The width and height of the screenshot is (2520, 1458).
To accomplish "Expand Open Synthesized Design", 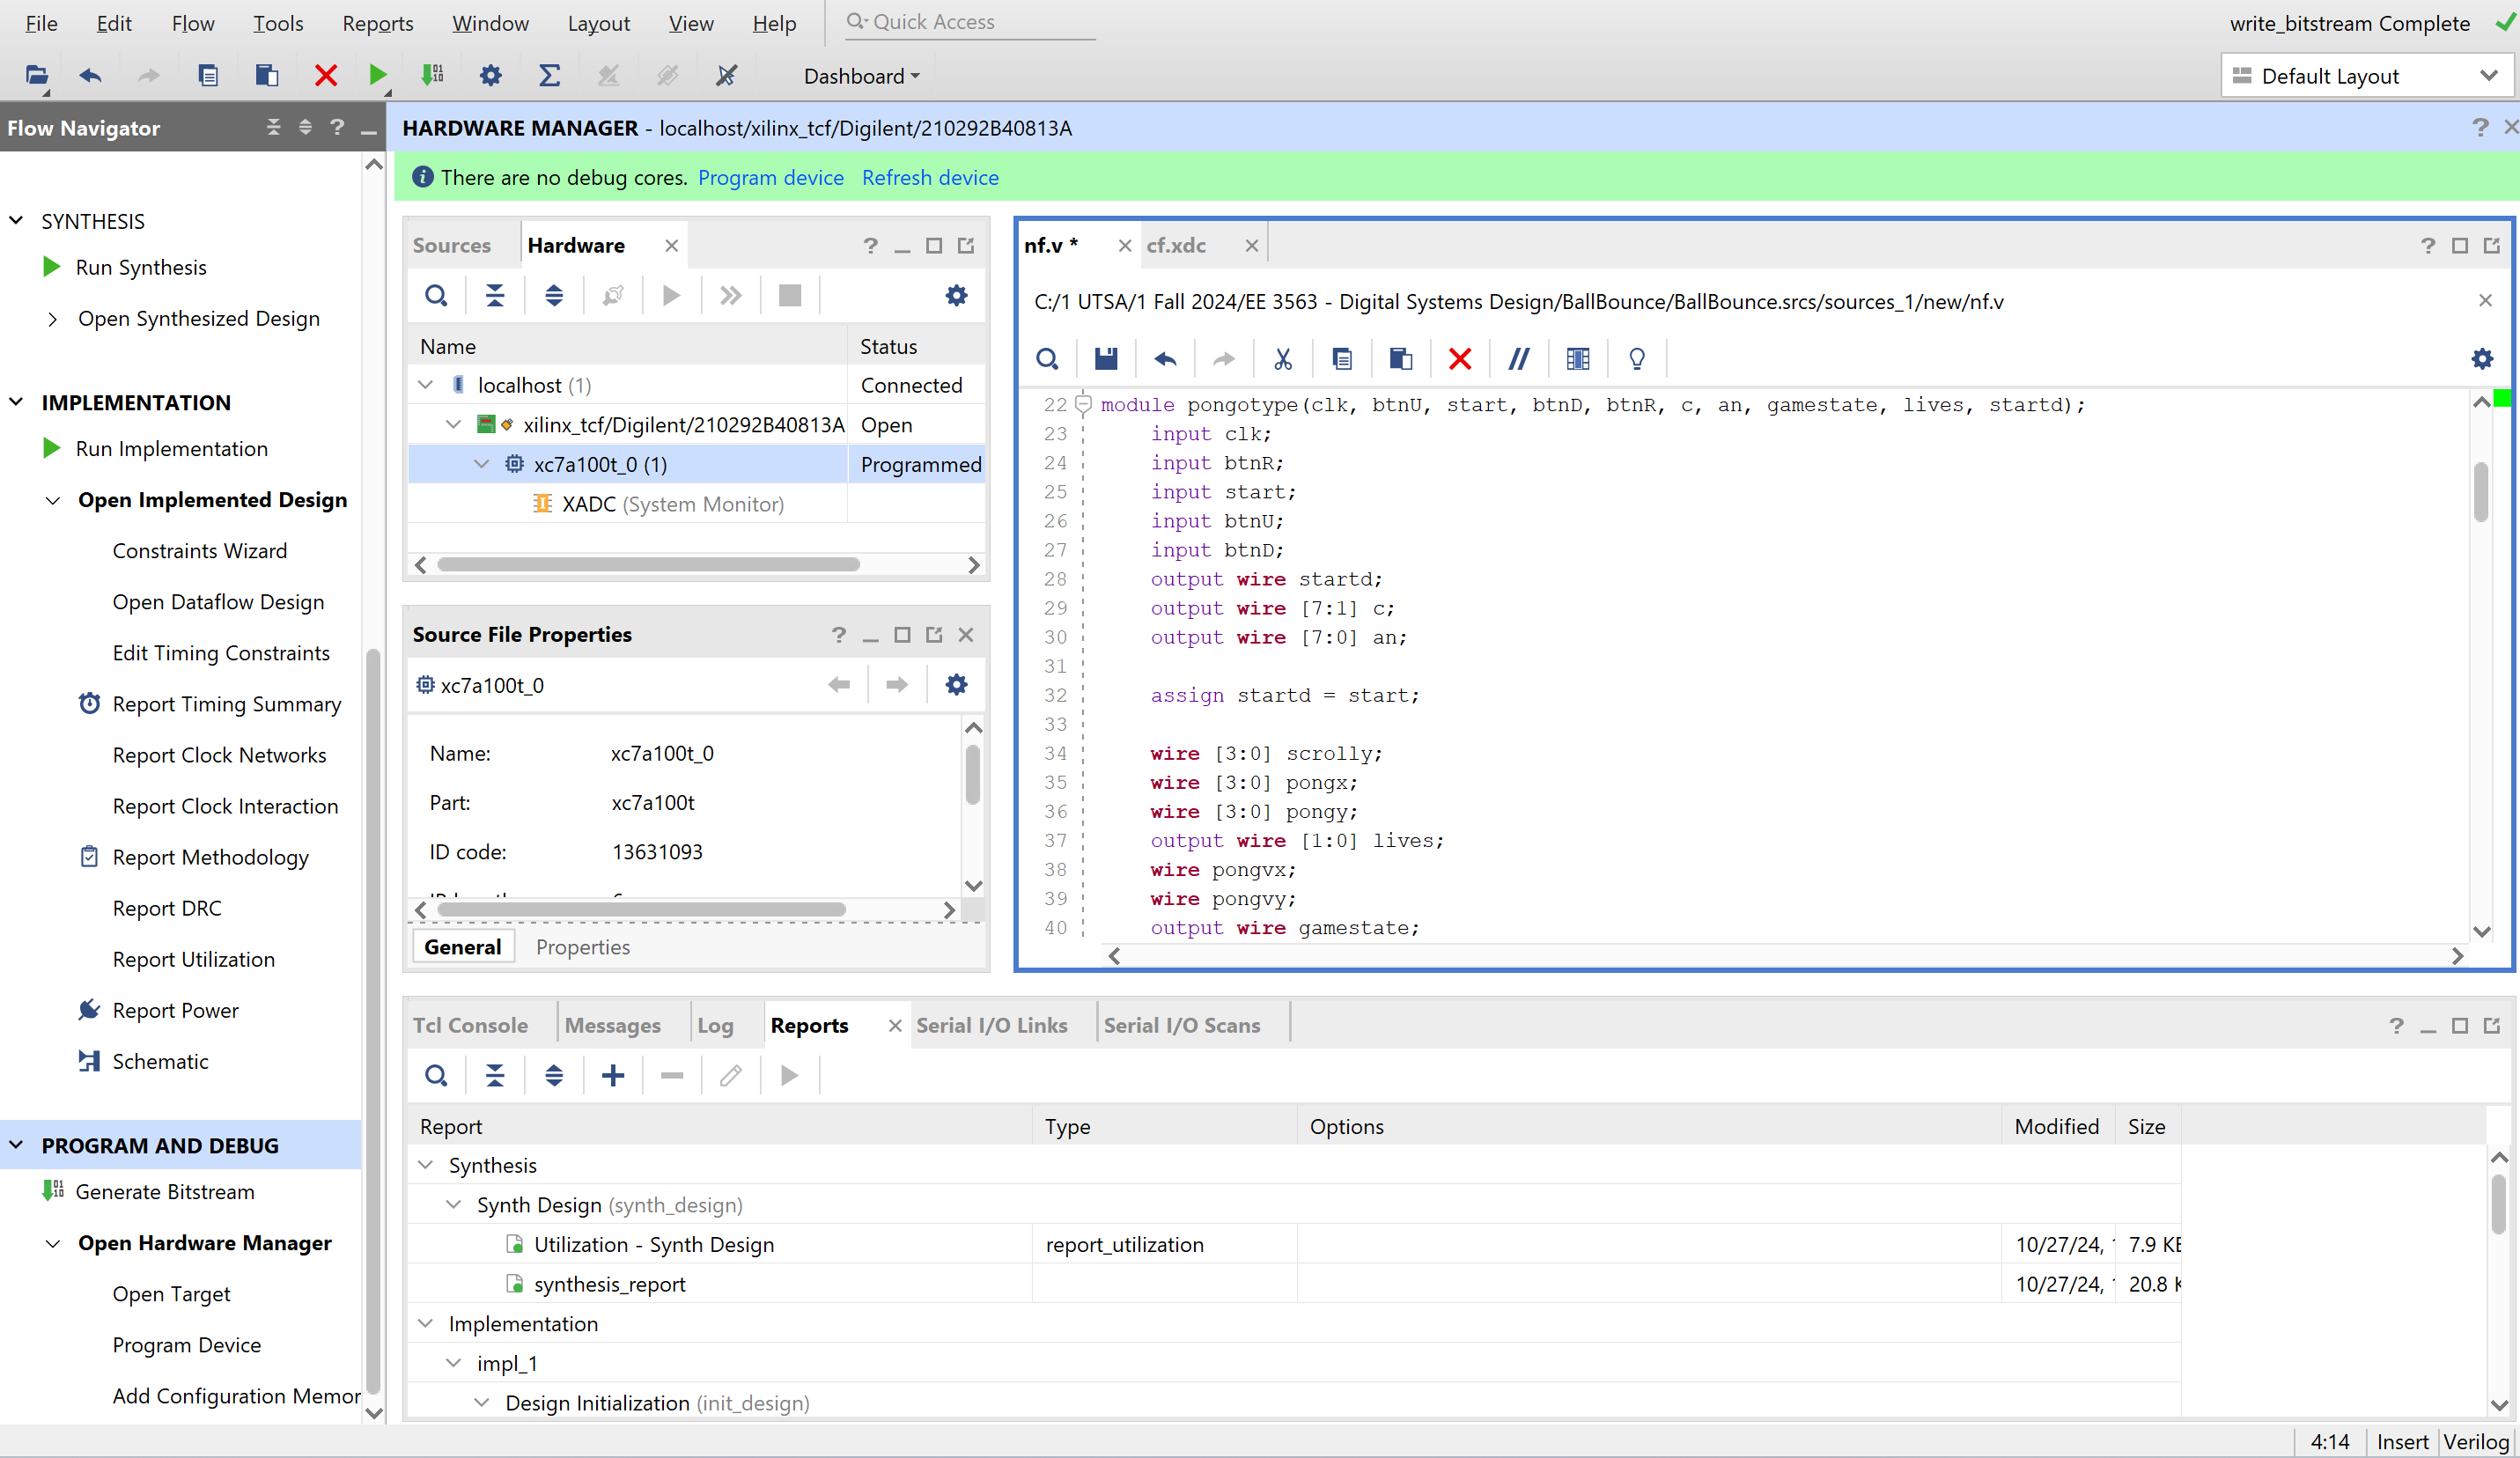I will (x=52, y=319).
